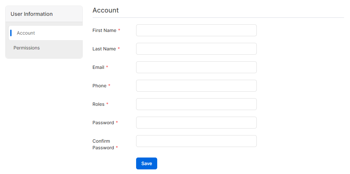Select the Email text box

pos(196,67)
